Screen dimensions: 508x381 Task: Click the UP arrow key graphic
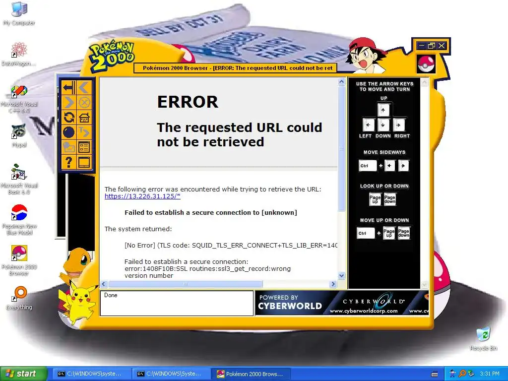(383, 110)
